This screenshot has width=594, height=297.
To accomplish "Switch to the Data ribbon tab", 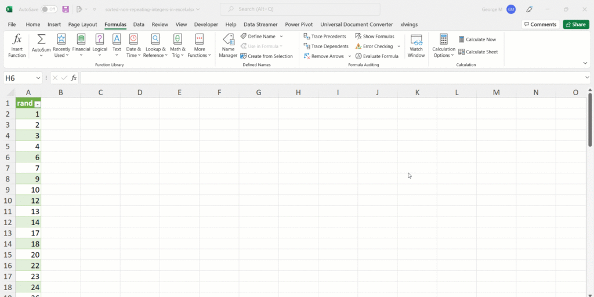I will (x=139, y=24).
